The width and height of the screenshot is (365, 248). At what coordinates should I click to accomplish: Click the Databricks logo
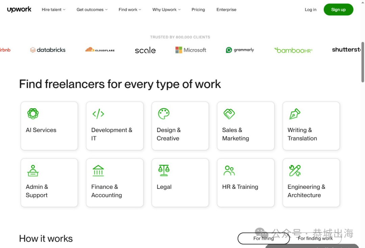tap(48, 50)
